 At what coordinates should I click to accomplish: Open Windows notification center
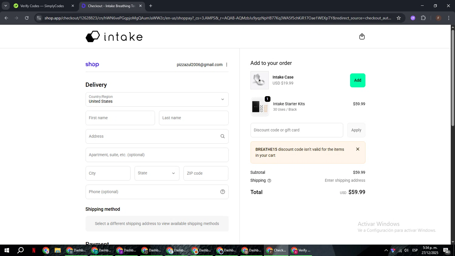(447, 251)
